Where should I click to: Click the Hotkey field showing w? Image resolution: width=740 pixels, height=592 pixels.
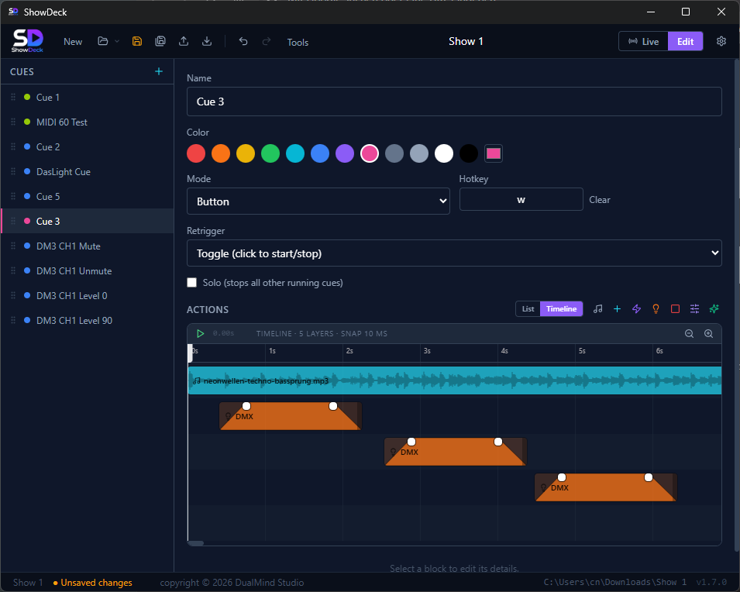pyautogui.click(x=521, y=199)
